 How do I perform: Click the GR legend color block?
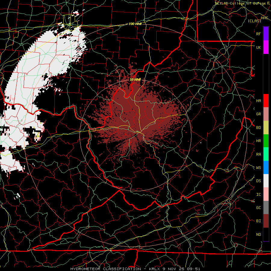coord(266,114)
